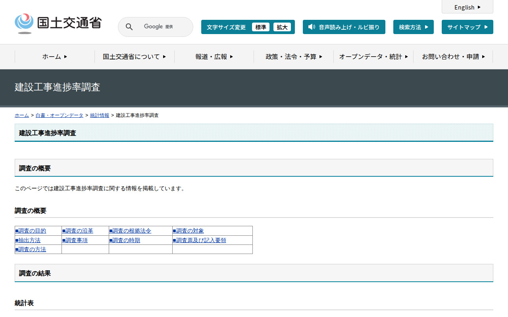
Task: Set font size to 拡大
Action: (282, 27)
